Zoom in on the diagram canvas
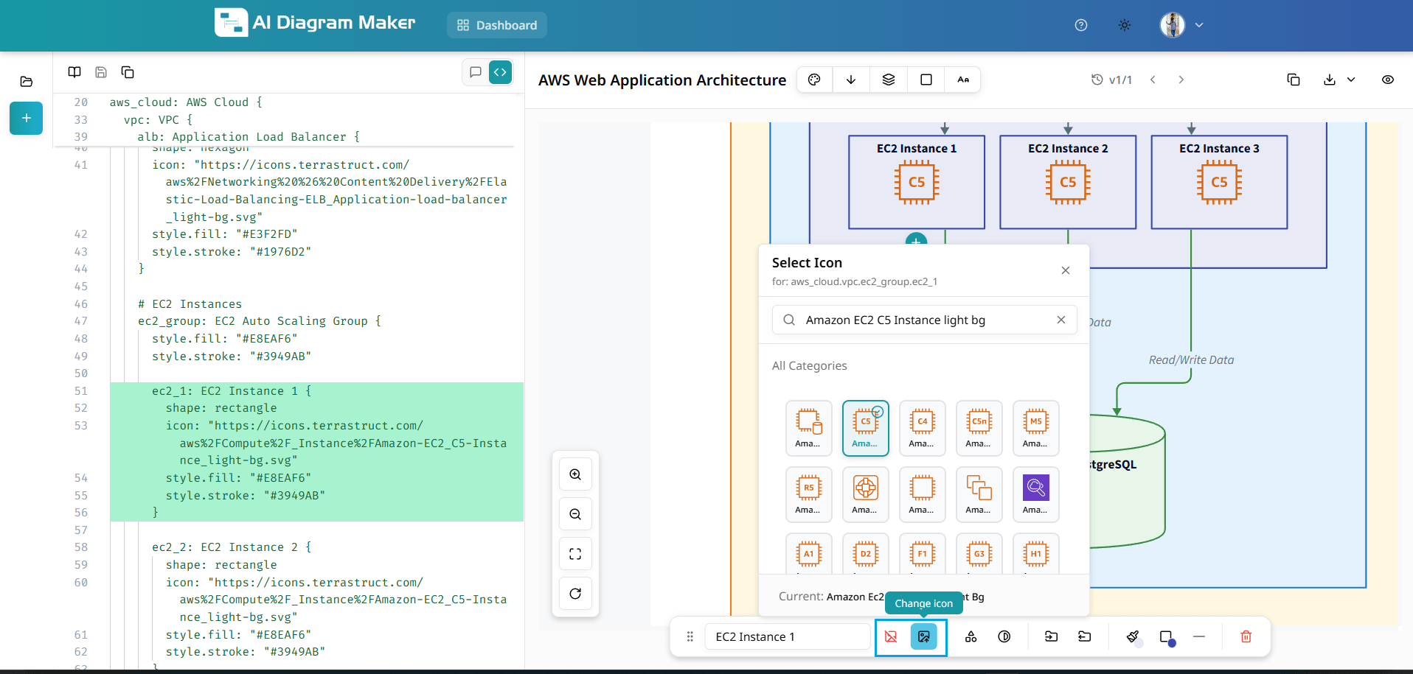 click(575, 474)
